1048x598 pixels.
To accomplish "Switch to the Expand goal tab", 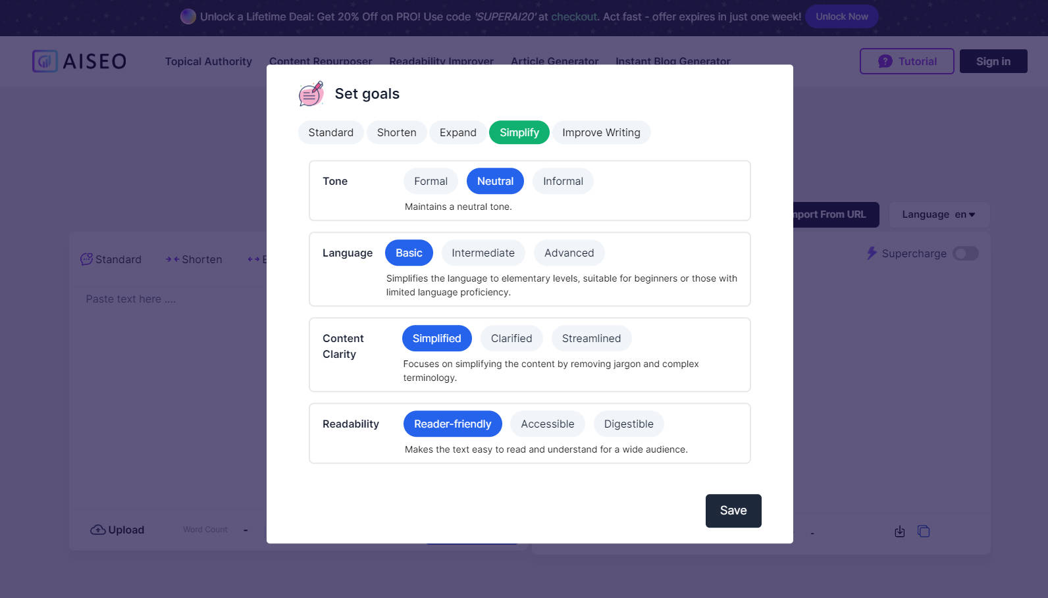I will pyautogui.click(x=458, y=132).
